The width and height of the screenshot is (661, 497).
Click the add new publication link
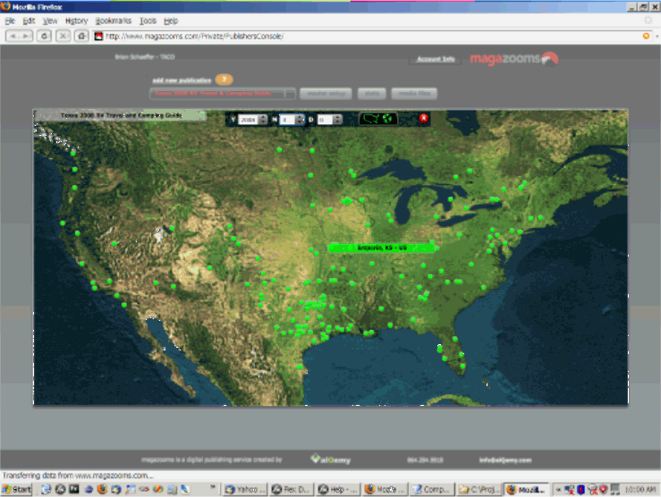[x=182, y=80]
